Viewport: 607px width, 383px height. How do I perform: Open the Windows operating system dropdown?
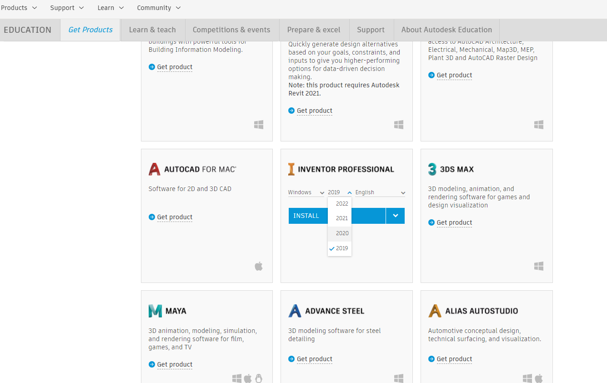306,192
